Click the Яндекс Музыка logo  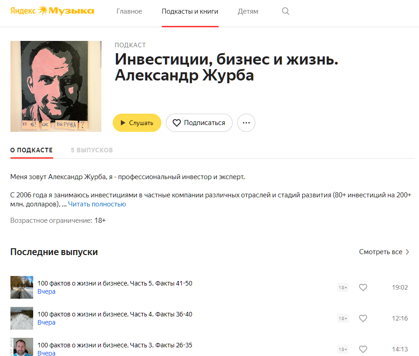[52, 11]
